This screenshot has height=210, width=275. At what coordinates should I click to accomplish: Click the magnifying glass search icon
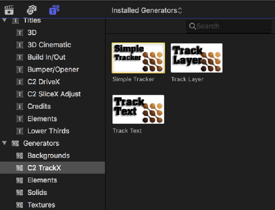192,26
